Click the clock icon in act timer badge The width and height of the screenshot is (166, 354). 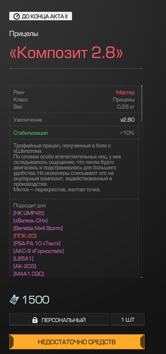(16, 16)
